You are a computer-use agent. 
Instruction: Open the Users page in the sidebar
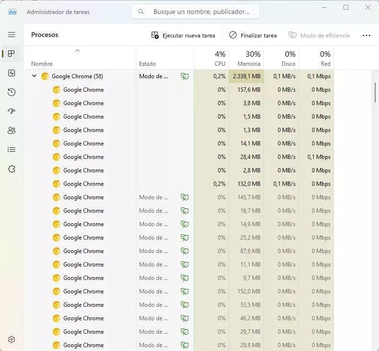12,131
